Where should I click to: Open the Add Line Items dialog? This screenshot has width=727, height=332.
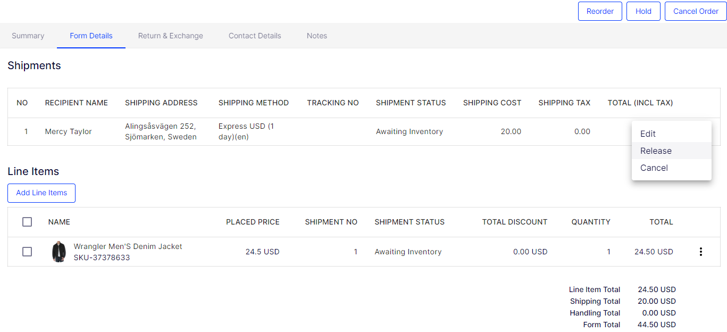(x=41, y=193)
